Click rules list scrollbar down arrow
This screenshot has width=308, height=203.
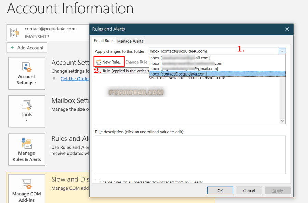283,121
